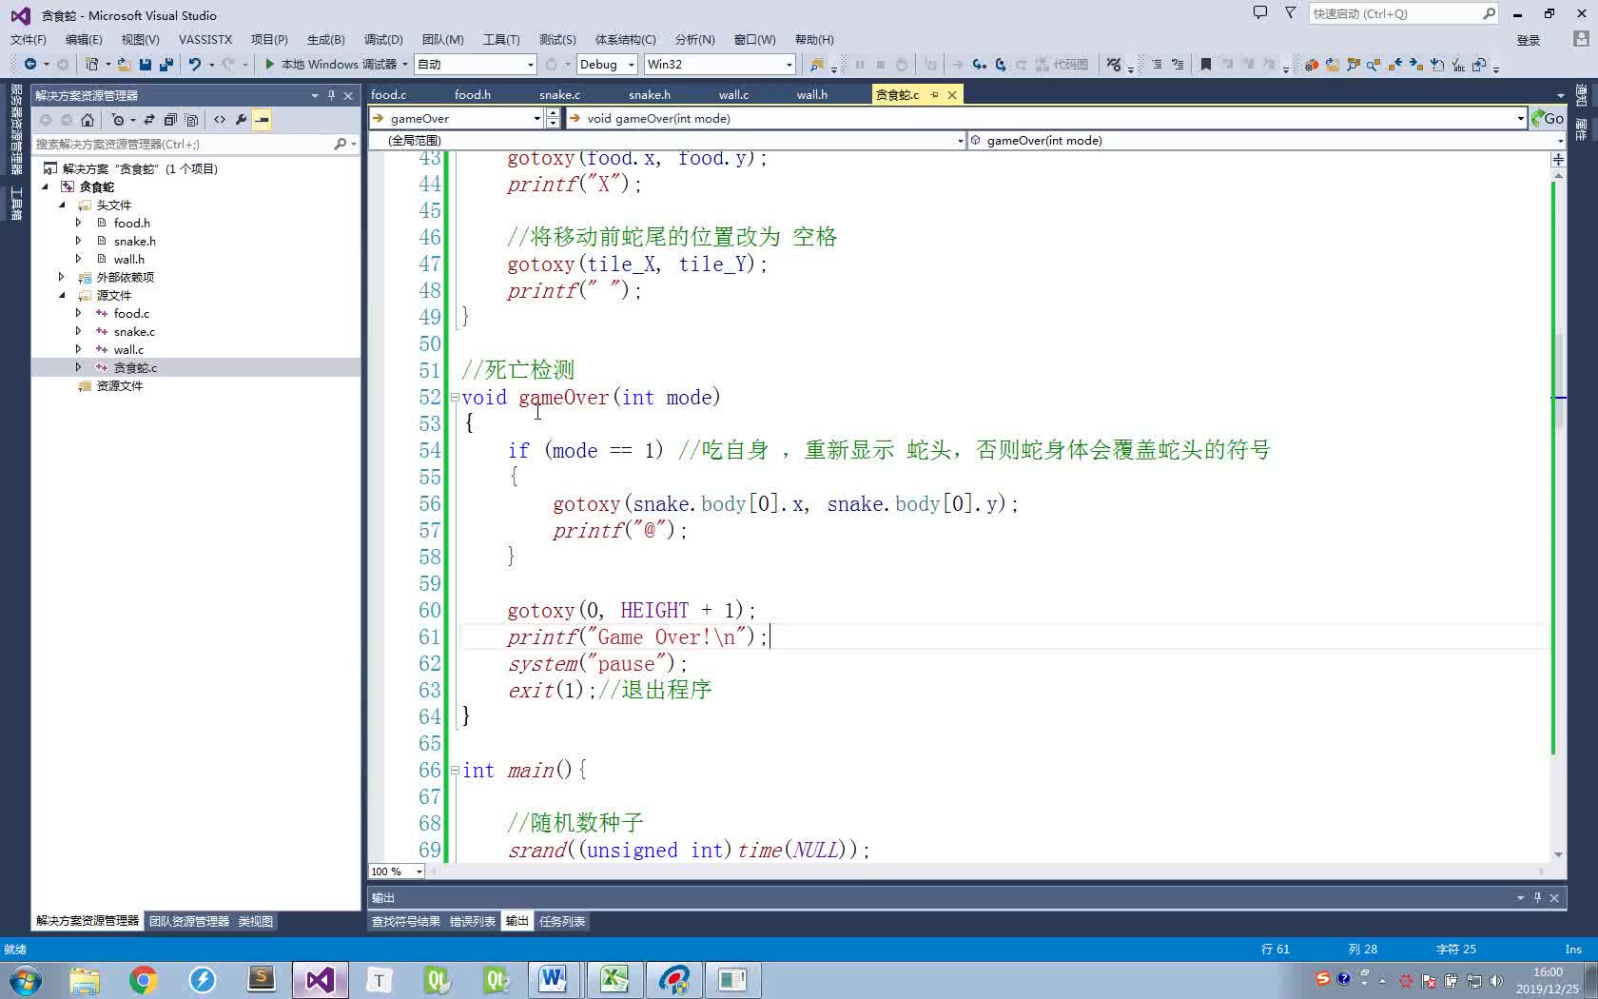
Task: Click the Decrease Indent icon
Action: 1157,64
